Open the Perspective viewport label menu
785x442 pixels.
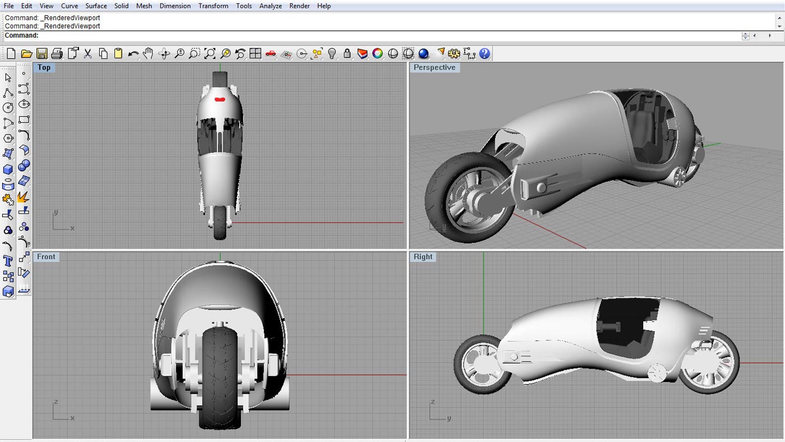click(434, 67)
